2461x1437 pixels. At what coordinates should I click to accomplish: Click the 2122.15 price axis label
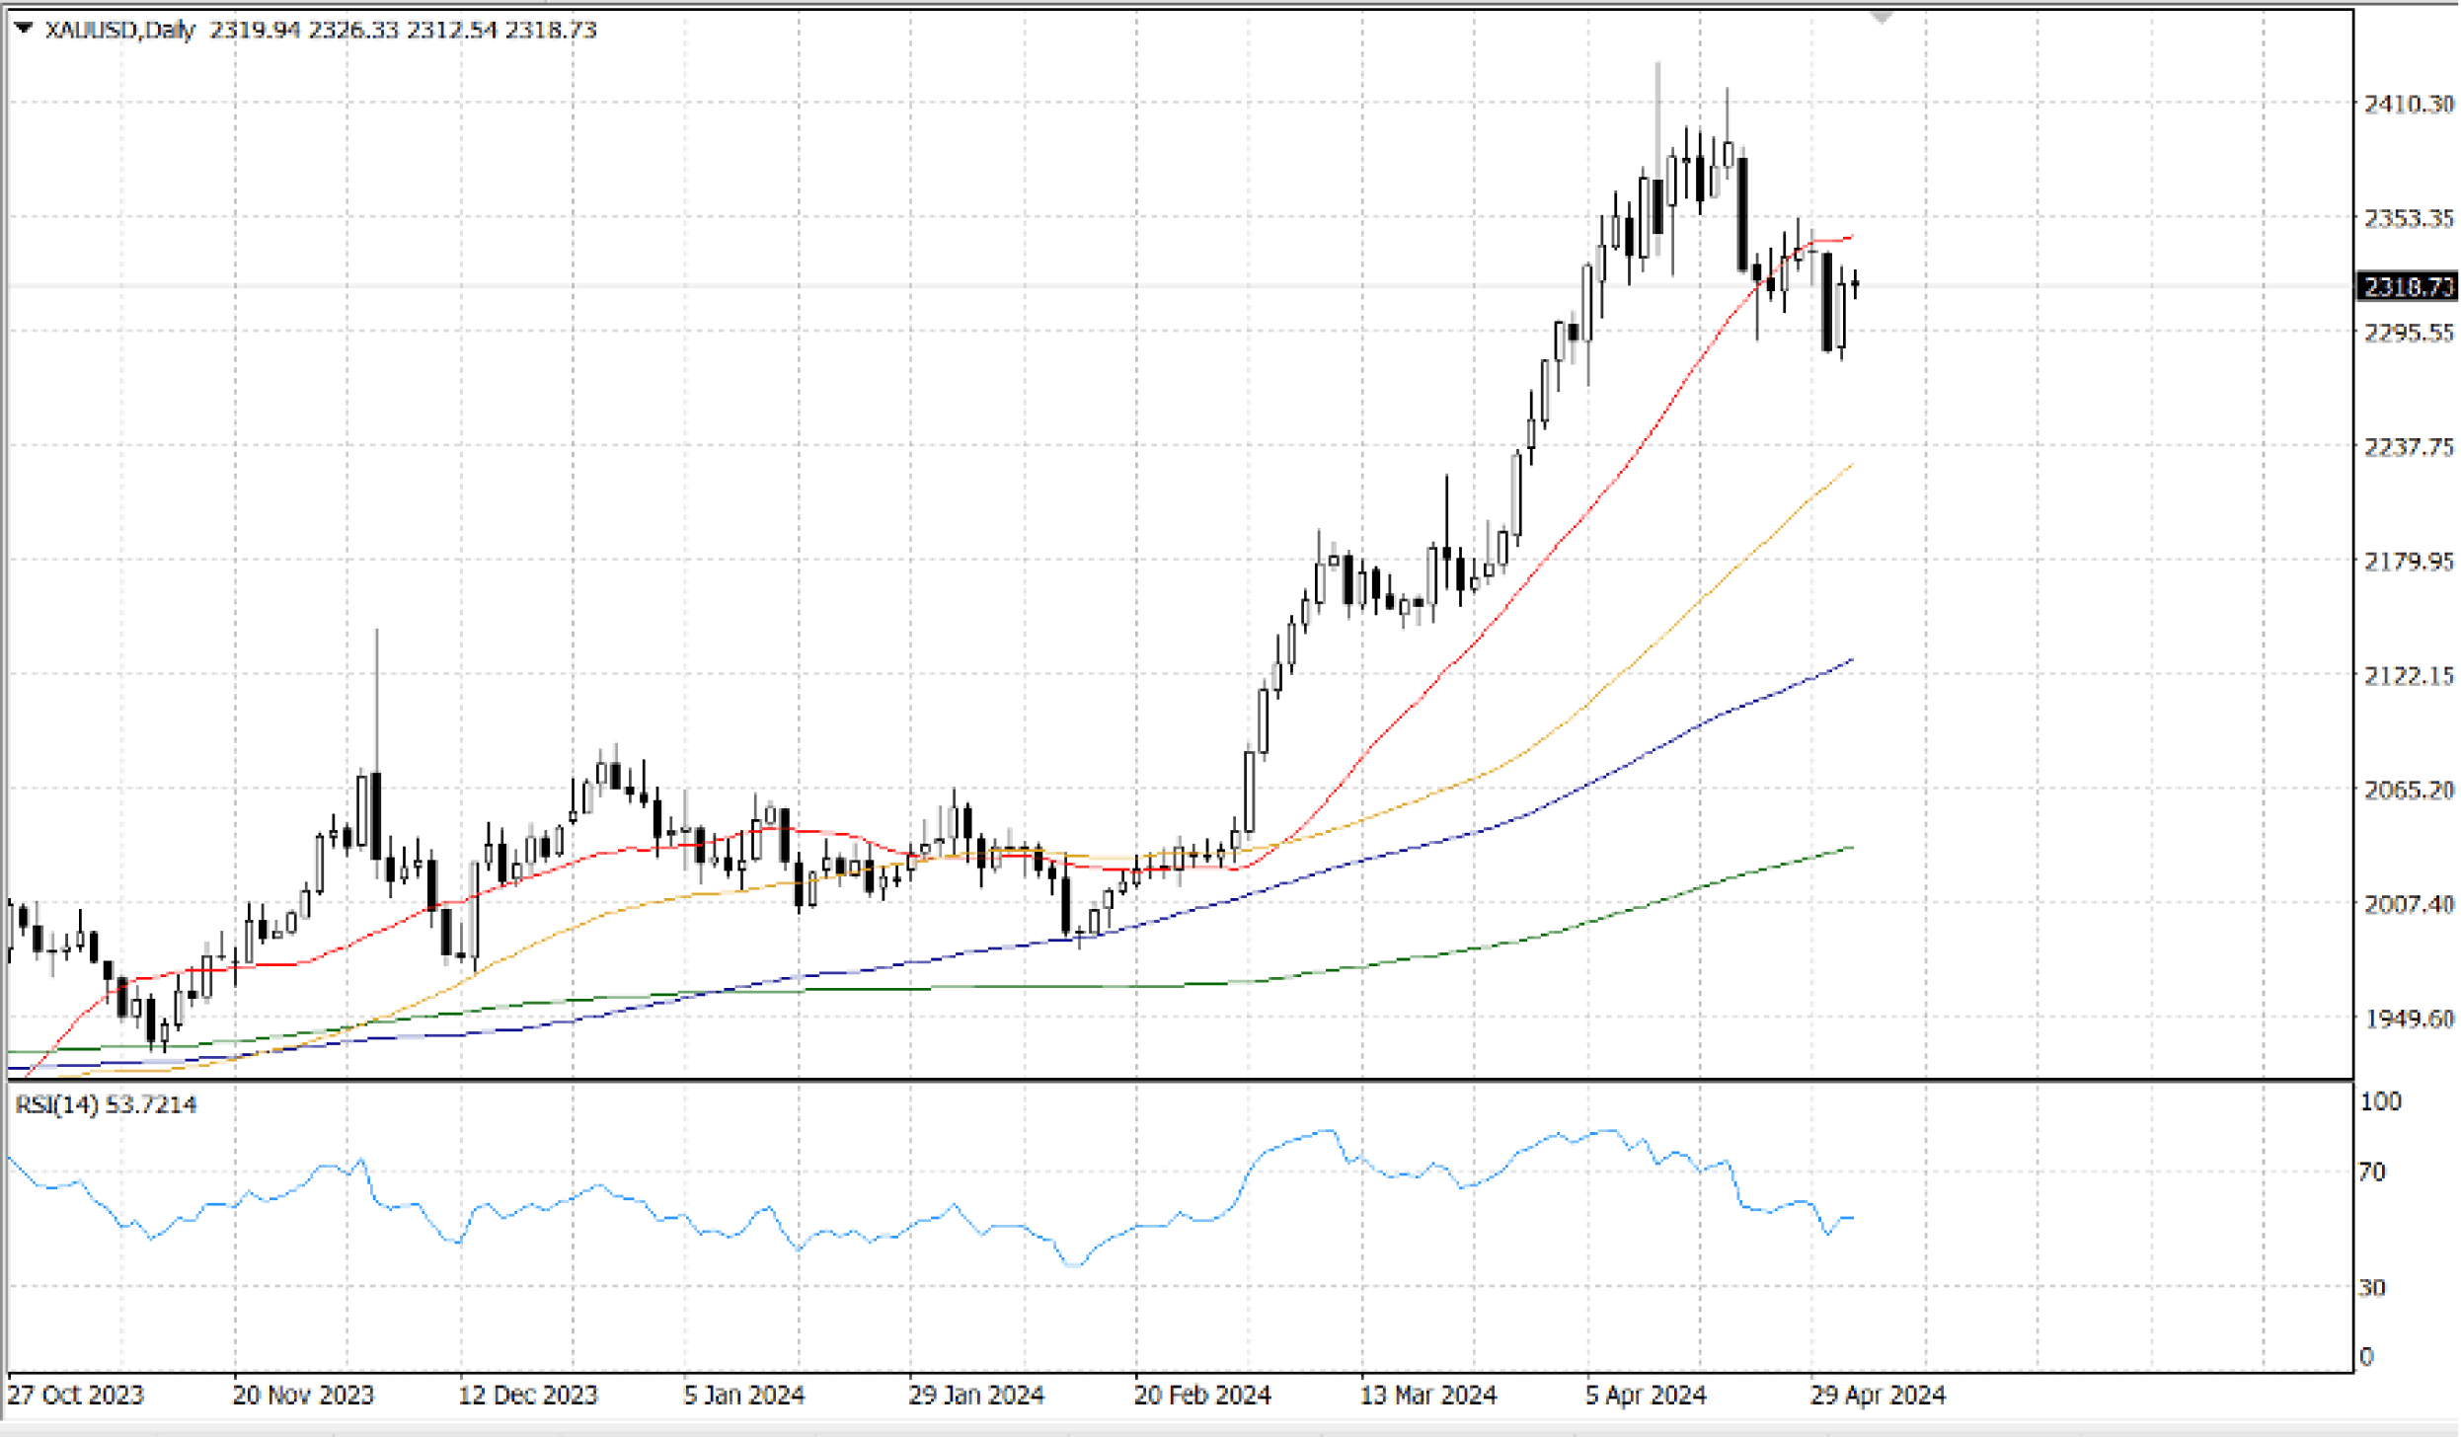point(2408,675)
